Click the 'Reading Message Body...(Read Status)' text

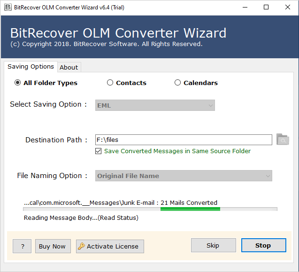81,218
